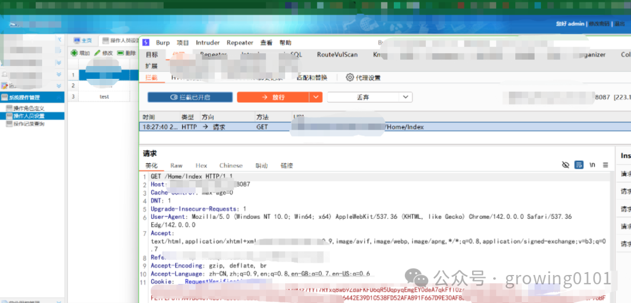Viewport: 631px width, 303px height.
Task: Switch request view to Chinese tab
Action: (231, 166)
